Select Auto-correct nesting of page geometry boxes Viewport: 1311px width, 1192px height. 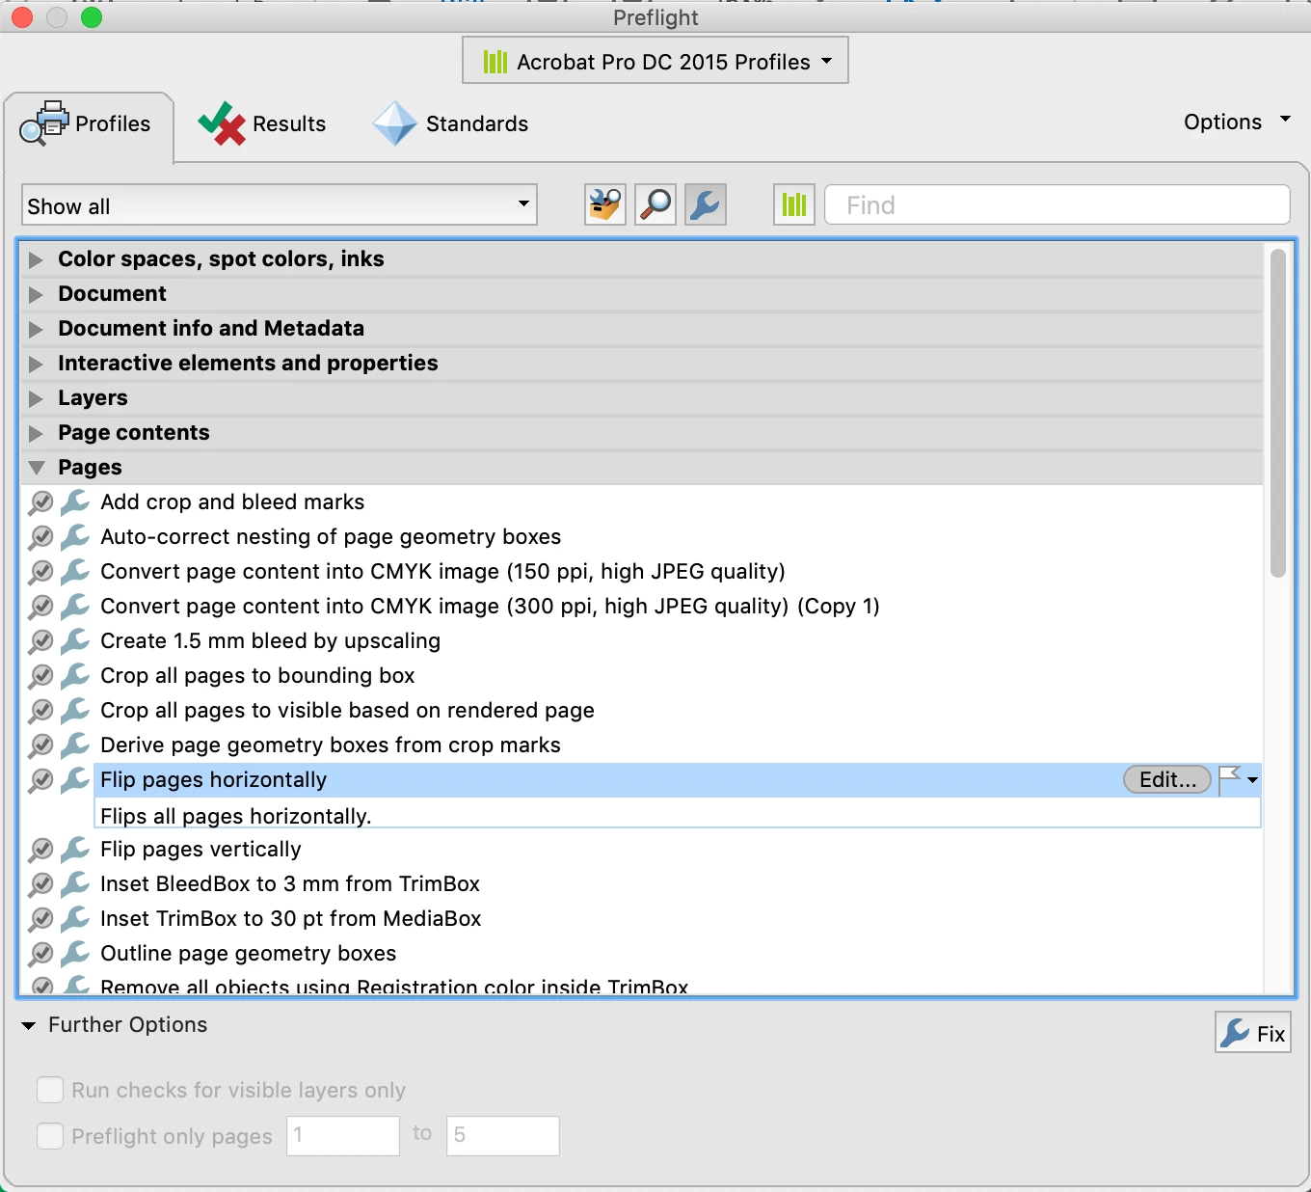pos(331,536)
